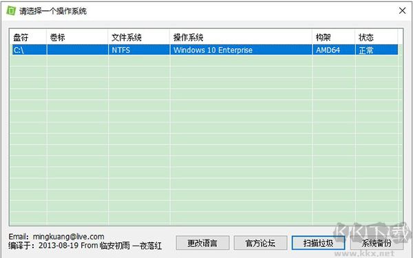Click the mingkuang@live.com email text
The image size is (413, 258).
tap(68, 237)
